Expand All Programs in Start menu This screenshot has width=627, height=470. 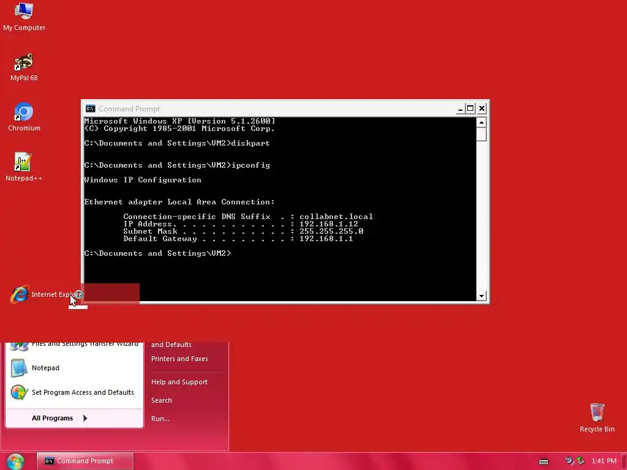click(x=74, y=418)
